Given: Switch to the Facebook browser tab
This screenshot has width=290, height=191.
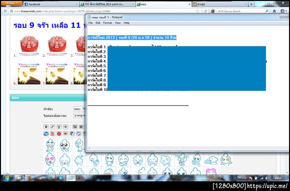Looking at the screenshot, I should click(51, 4).
